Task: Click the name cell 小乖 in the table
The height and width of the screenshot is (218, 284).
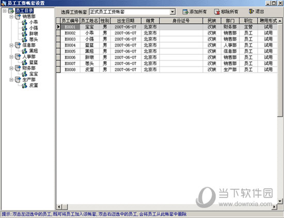Action: (x=89, y=33)
